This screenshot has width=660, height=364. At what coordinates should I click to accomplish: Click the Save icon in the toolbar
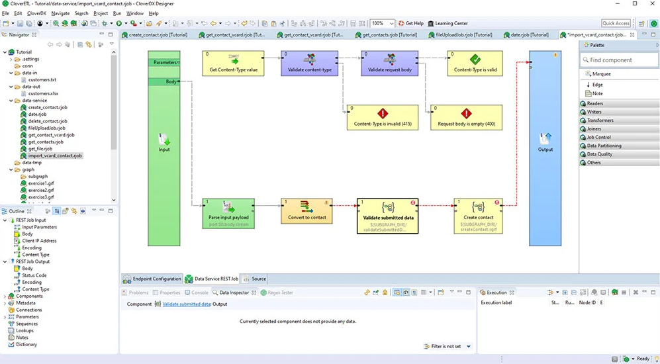tap(20, 24)
